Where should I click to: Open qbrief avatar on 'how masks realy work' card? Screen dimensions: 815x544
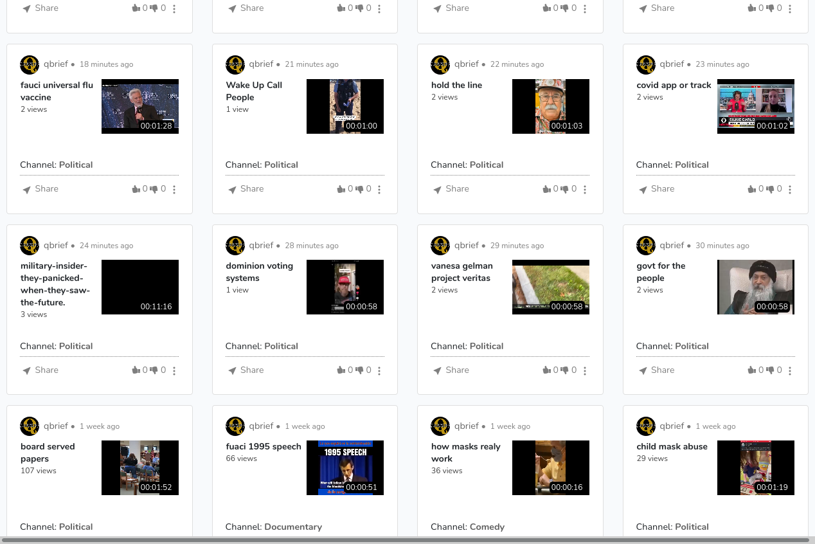(440, 426)
